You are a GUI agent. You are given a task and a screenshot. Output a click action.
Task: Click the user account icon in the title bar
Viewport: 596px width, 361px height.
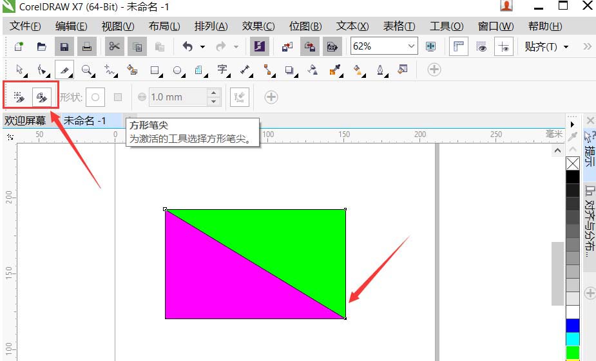[506, 5]
